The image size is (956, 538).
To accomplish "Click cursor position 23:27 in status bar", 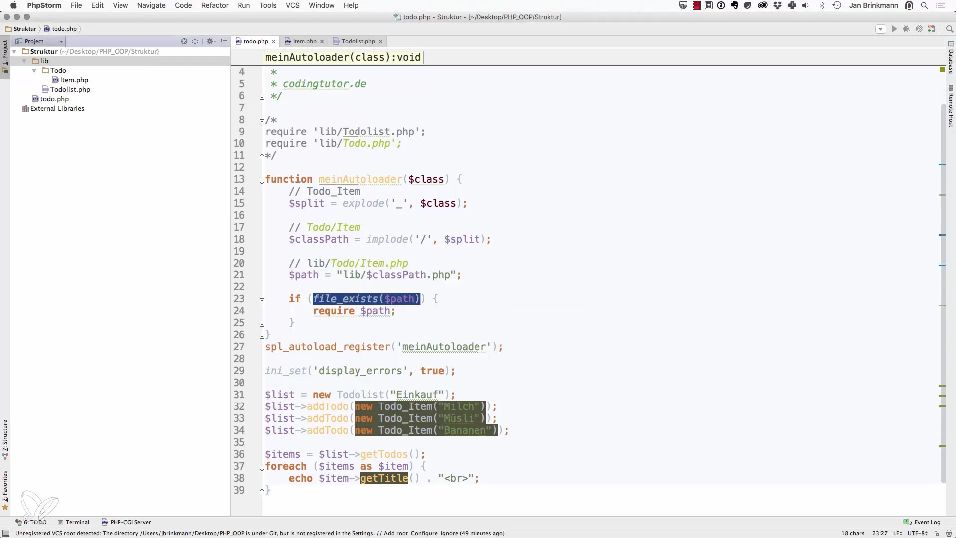I will [880, 533].
